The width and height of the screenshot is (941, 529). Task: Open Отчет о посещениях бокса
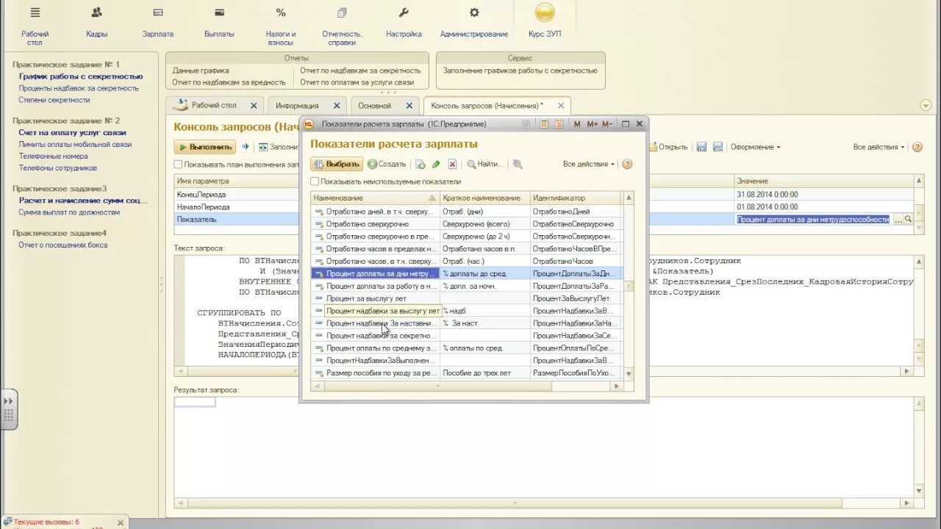pyautogui.click(x=62, y=245)
